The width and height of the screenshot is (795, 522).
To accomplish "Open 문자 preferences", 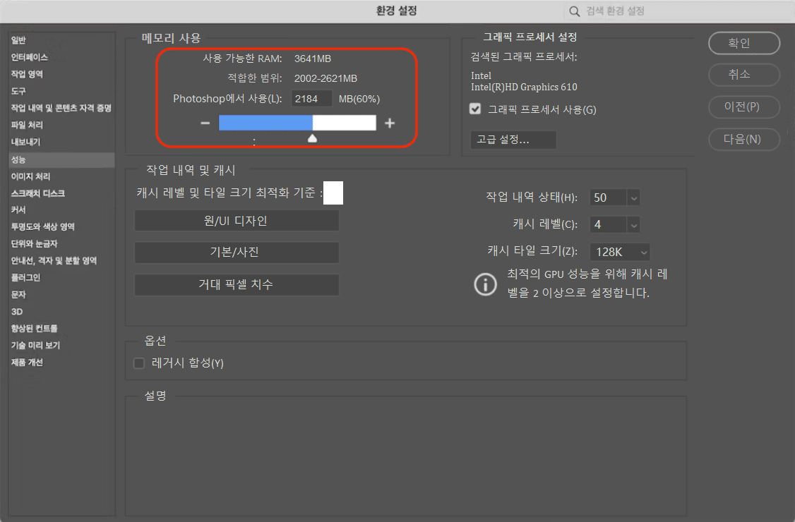I will [x=18, y=294].
